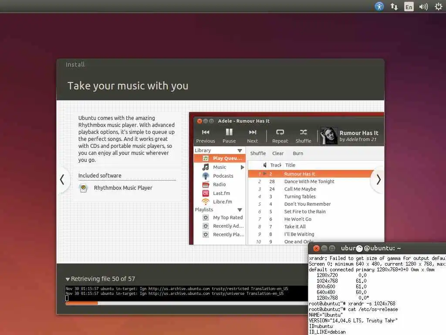Open the sound volume indicator
The height and width of the screenshot is (335, 446).
pyautogui.click(x=423, y=7)
